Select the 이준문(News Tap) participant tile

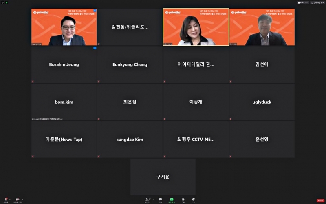[64, 140]
